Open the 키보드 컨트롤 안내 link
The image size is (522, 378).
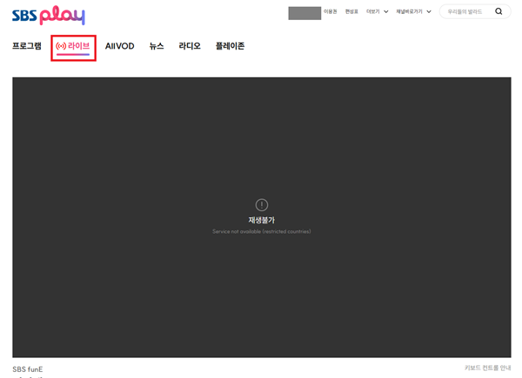click(x=487, y=368)
